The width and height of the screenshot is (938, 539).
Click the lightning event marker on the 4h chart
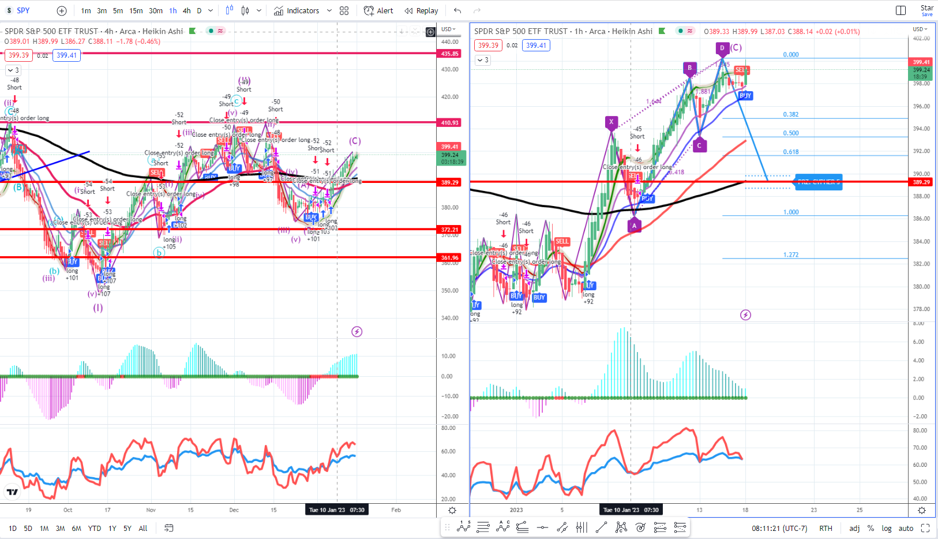click(357, 332)
